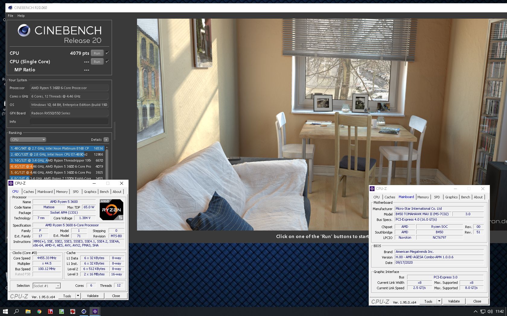The width and height of the screenshot is (507, 316).
Task: Click Close button in left CPU-Z
Action: pyautogui.click(x=116, y=296)
